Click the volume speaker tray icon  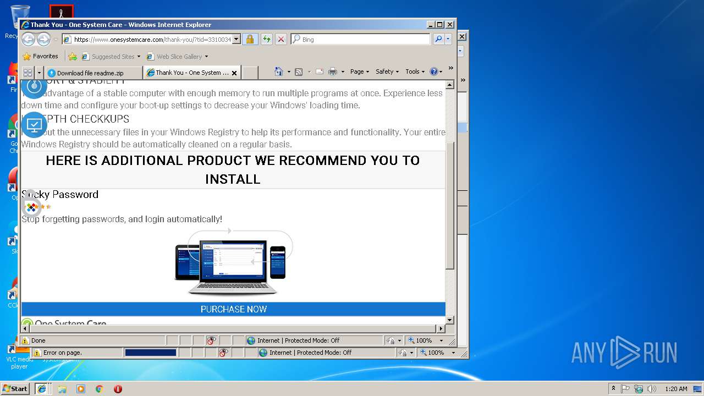tap(652, 389)
